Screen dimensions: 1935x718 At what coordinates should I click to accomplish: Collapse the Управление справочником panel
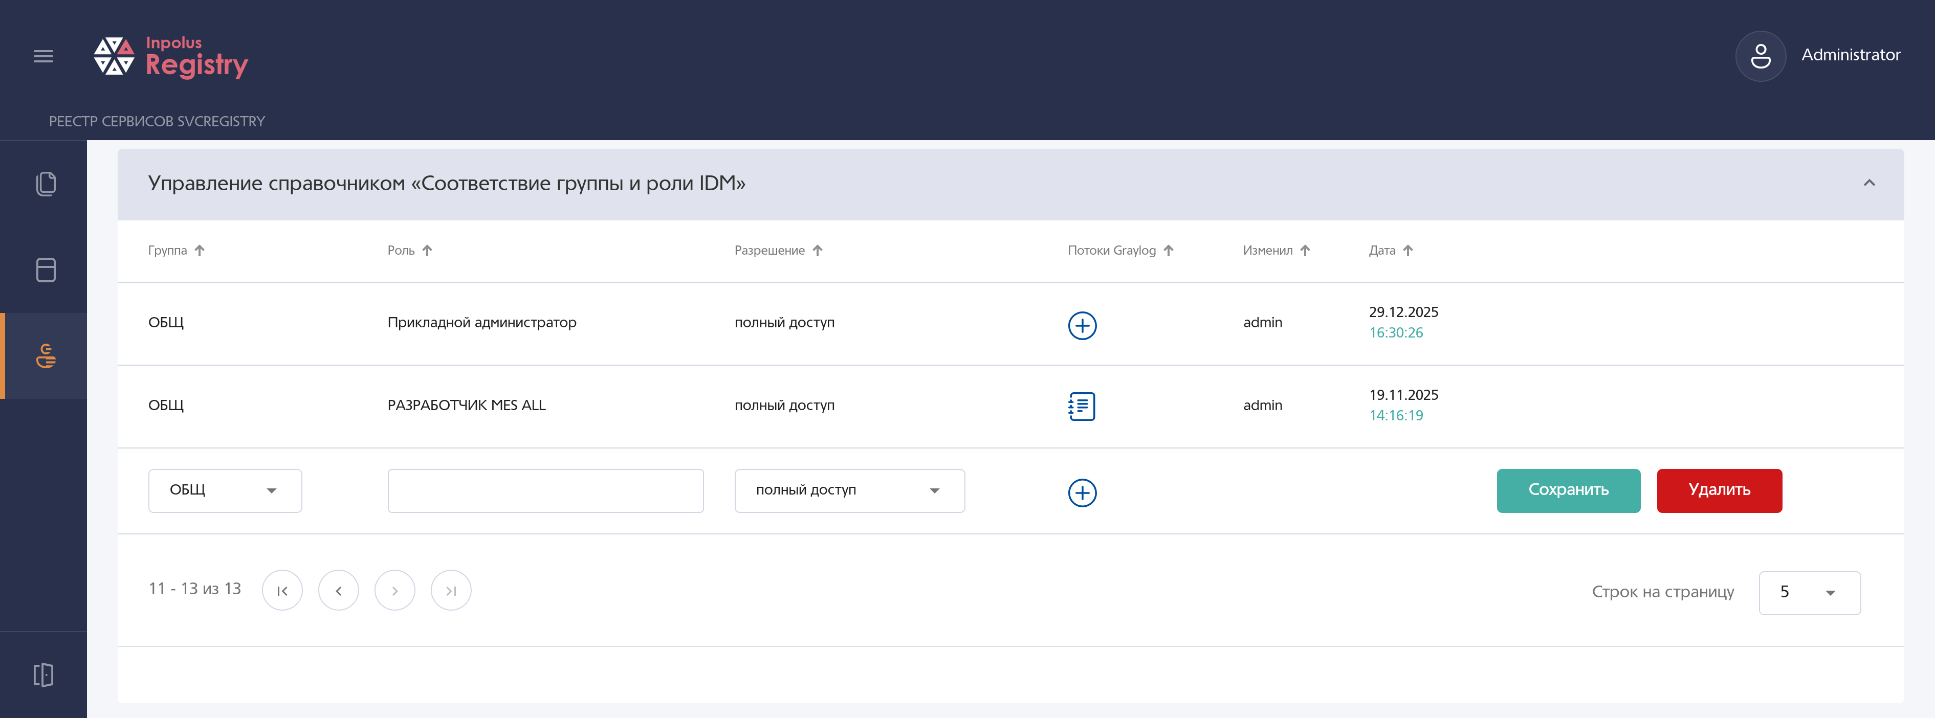(1869, 183)
